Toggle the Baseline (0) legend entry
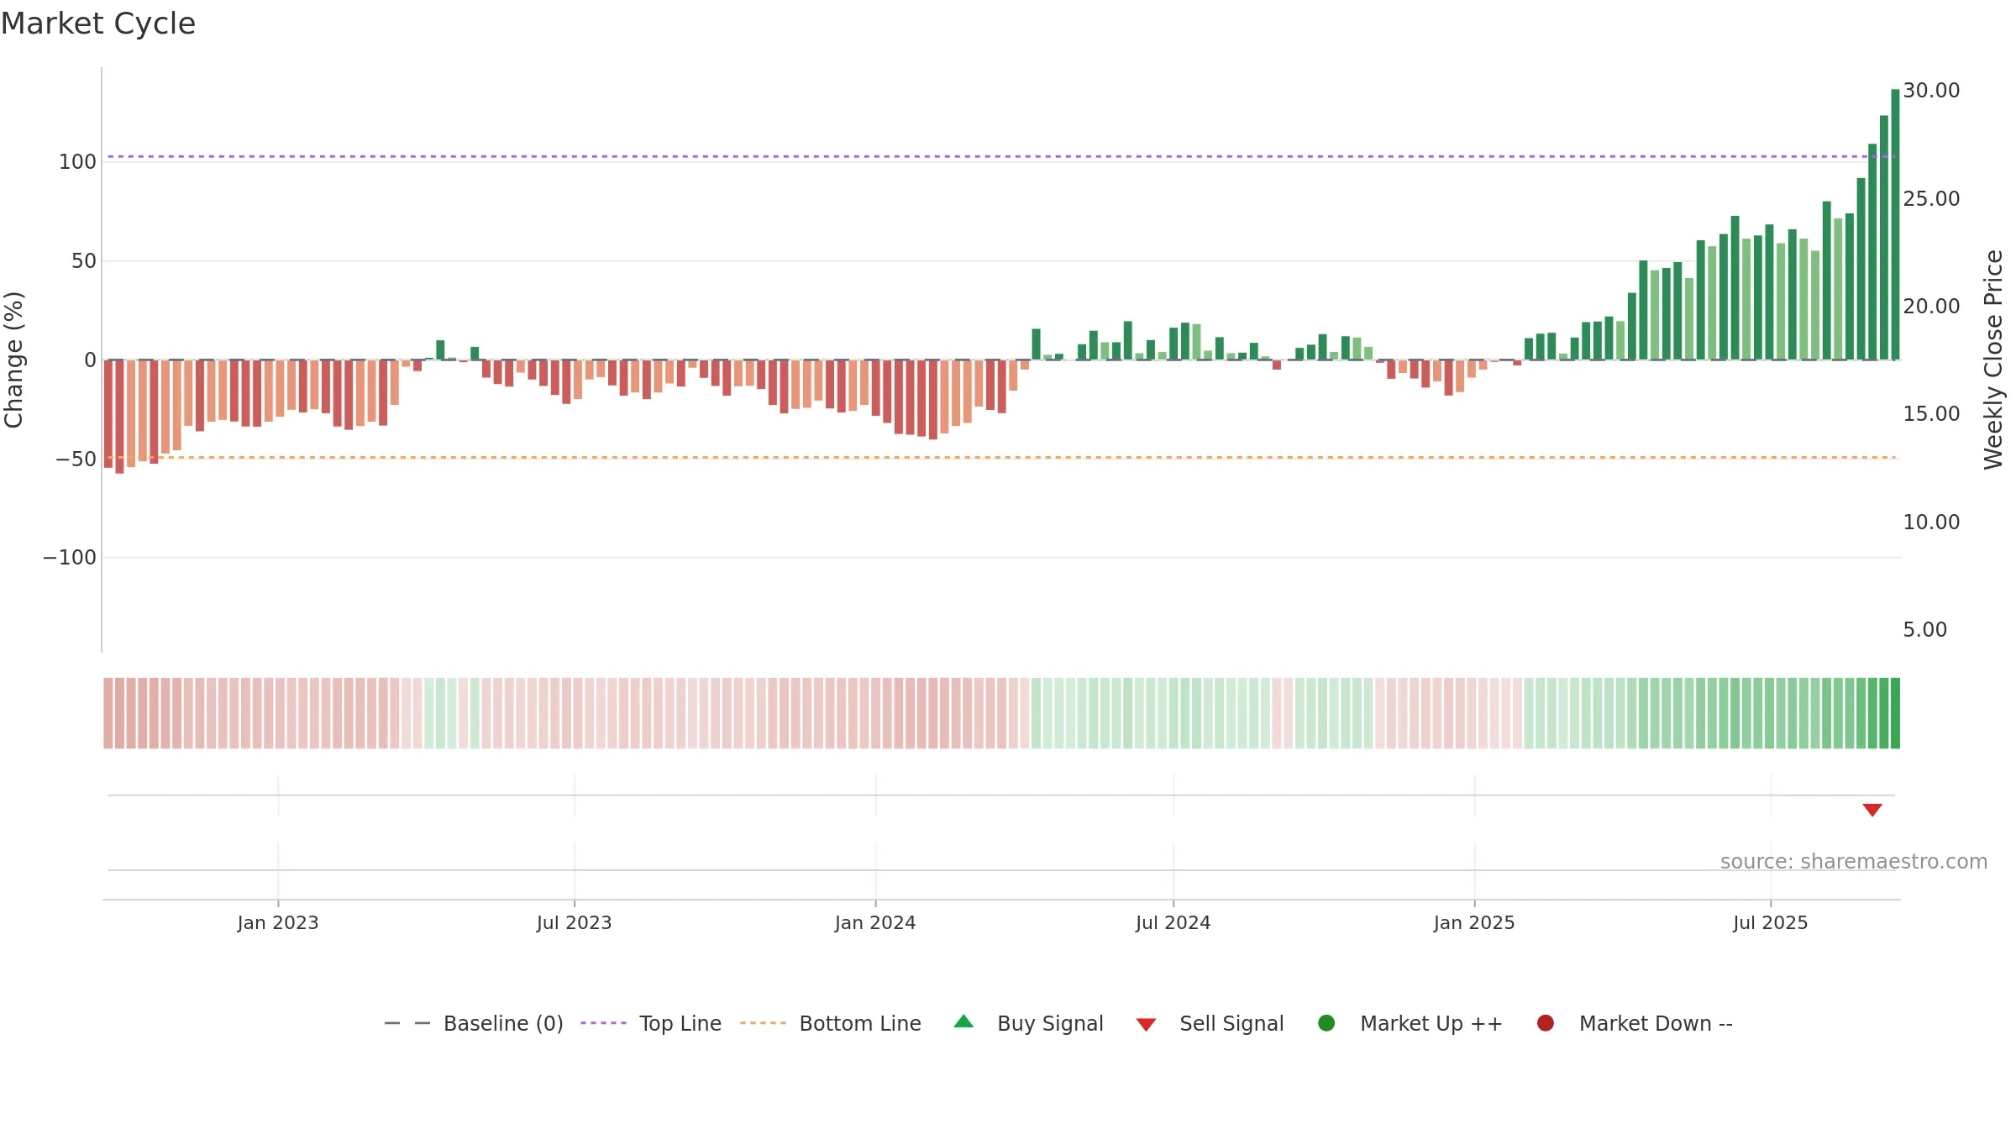This screenshot has height=1134, width=2016. [x=473, y=1023]
